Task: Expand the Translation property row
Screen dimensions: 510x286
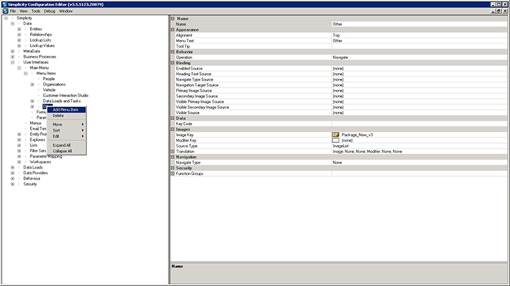Action: coord(173,151)
